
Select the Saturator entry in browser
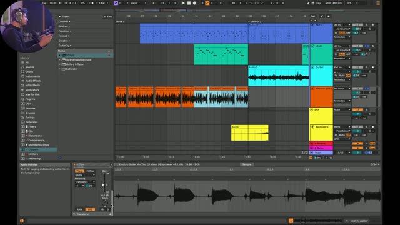tap(72, 69)
